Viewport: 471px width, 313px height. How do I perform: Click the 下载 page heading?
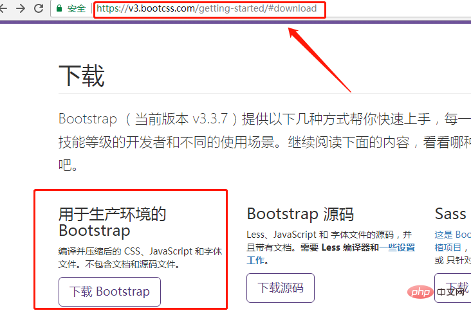(81, 76)
